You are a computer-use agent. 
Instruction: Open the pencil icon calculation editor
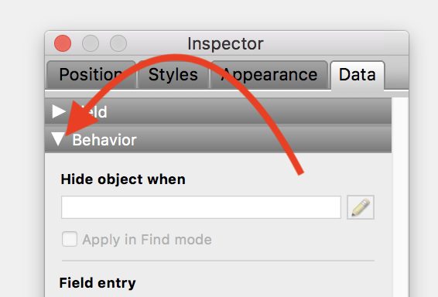pyautogui.click(x=361, y=207)
